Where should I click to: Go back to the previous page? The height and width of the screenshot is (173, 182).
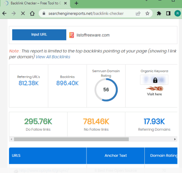[4, 13]
